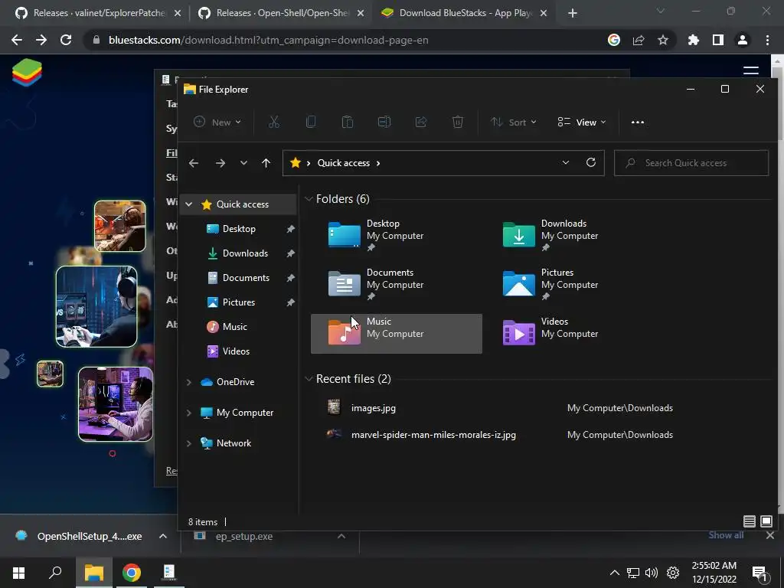Open Chrome profile avatar
The image size is (784, 588).
pos(743,40)
